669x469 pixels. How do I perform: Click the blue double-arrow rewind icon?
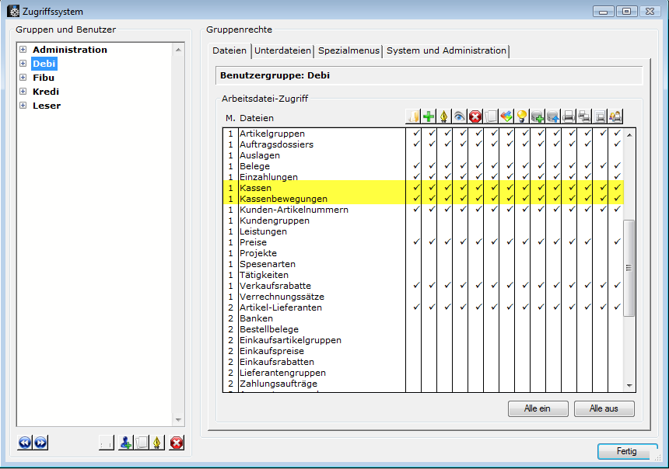[24, 443]
